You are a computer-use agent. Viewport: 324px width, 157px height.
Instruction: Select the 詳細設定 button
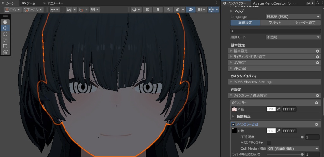(x=245, y=23)
